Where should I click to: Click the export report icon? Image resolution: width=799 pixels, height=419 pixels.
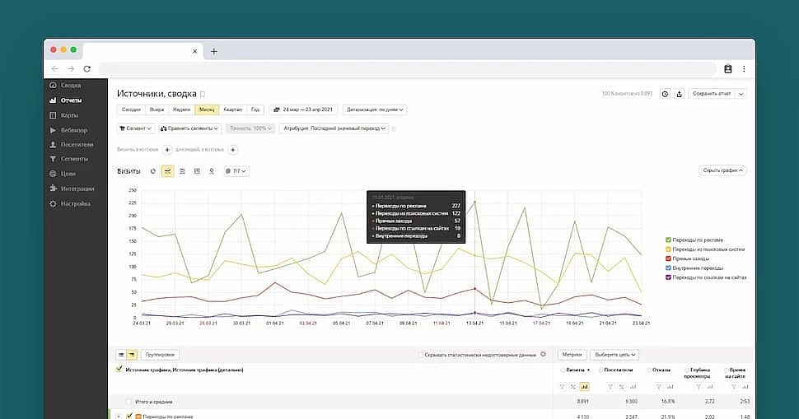pos(680,94)
